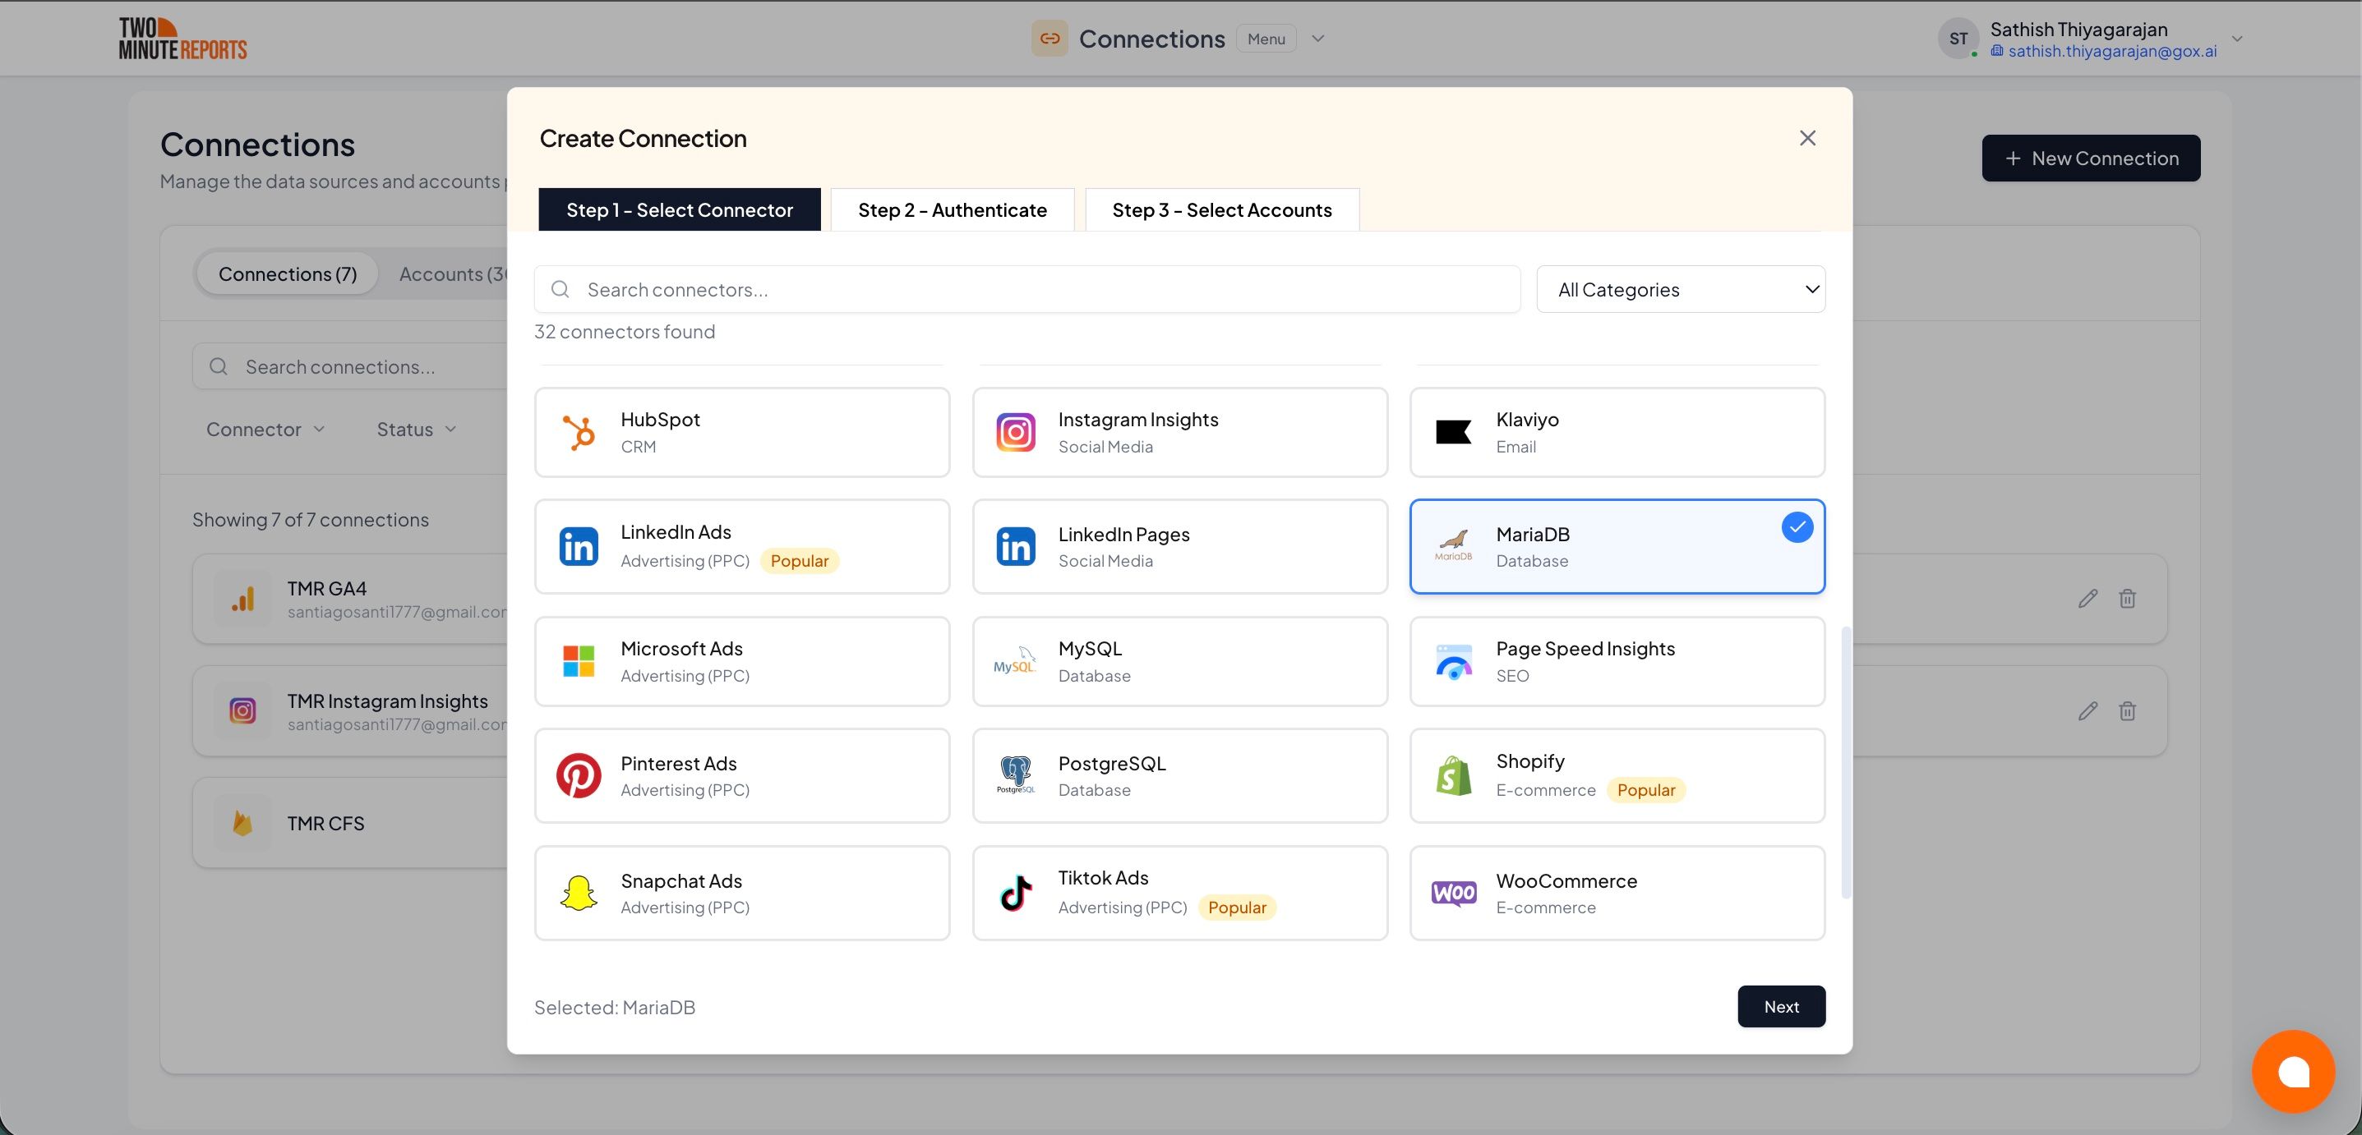Screen dimensions: 2362x1135
Task: Click the Microsoft Ads windows icon
Action: click(x=579, y=661)
